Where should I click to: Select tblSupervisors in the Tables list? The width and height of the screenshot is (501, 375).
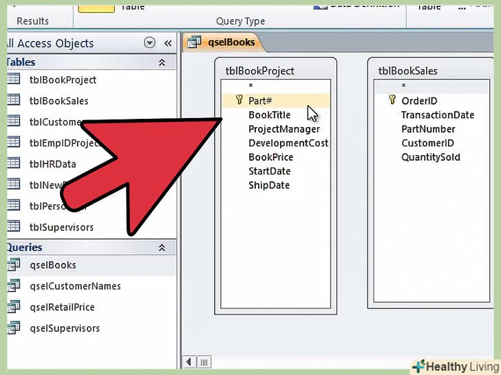61,227
